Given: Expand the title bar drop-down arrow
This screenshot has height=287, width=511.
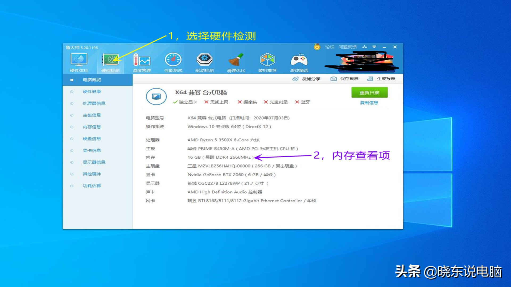Looking at the screenshot, I should (374, 47).
